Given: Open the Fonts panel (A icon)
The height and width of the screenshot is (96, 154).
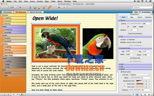Looking at the screenshot, I should 30,7.
